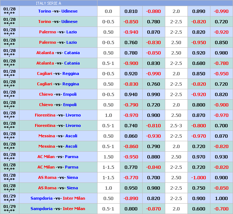Viewport: 233px width, 214px height.
Task: Click the 2.5-3 total line for Fiorentina-Livorno
Action: pyautogui.click(x=176, y=125)
